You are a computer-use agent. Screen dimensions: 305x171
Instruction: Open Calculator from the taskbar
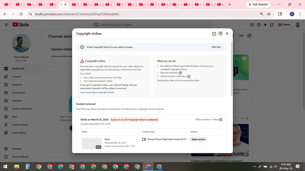(x=28, y=166)
